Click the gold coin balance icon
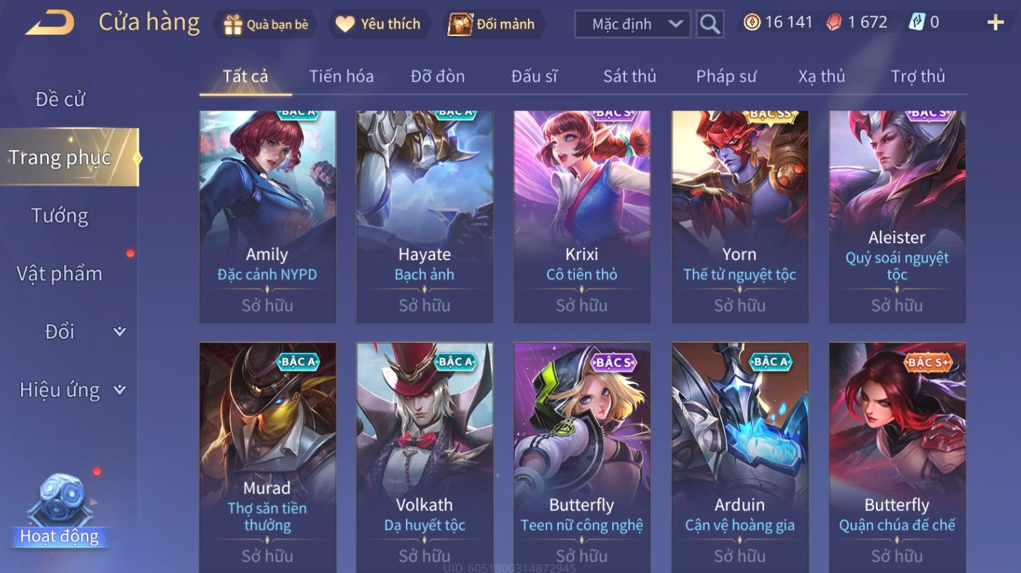The width and height of the screenshot is (1021, 573). tap(752, 22)
